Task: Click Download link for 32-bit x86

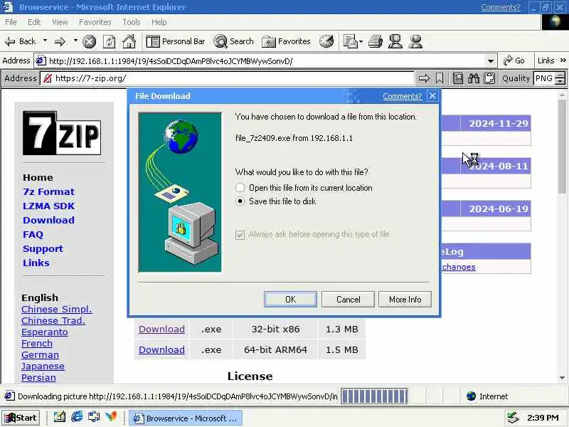Action: coord(162,329)
